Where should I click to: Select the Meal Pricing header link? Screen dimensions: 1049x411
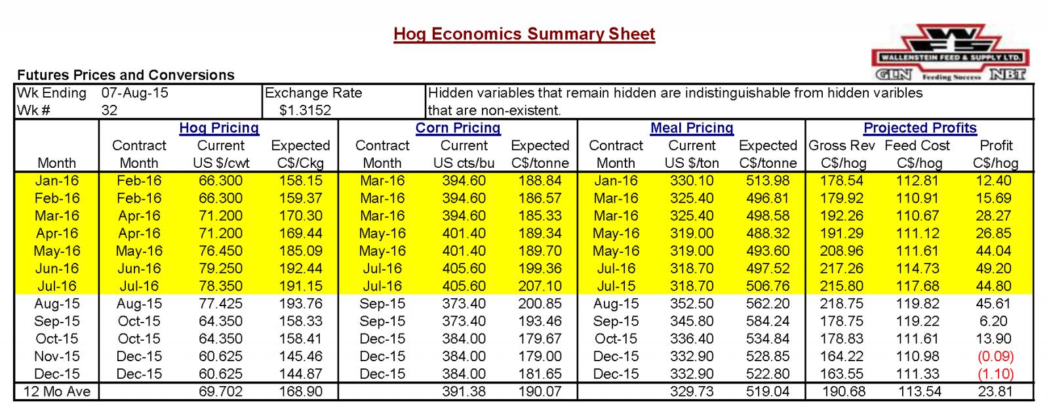(x=692, y=128)
